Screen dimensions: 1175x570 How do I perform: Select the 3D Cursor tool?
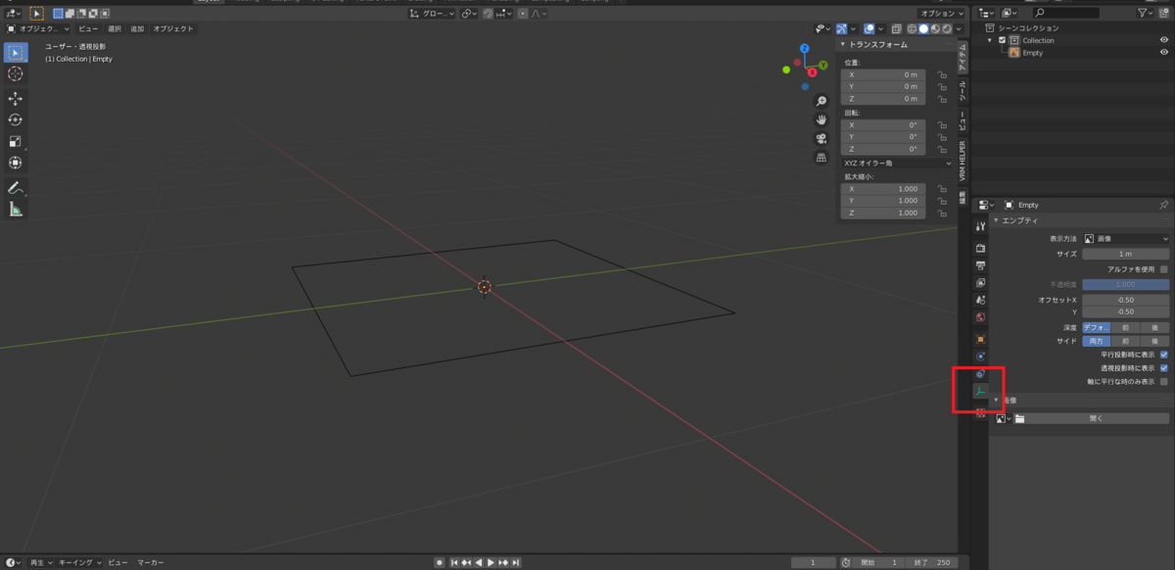pos(16,73)
